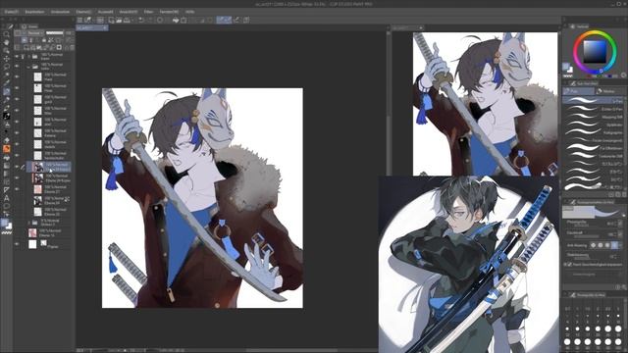Viewport: 628px width, 353px height.
Task: Select the Zoom magnifier tool
Action: 7,34
